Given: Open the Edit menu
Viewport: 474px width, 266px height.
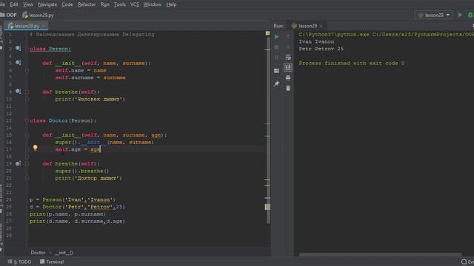Looking at the screenshot, I should coord(14,4).
